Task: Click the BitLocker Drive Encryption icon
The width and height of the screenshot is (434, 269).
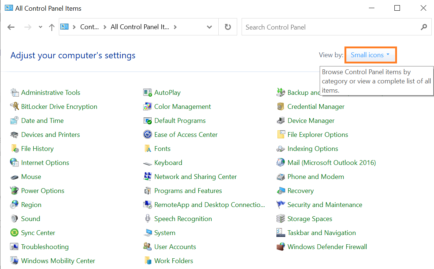Action: click(14, 107)
